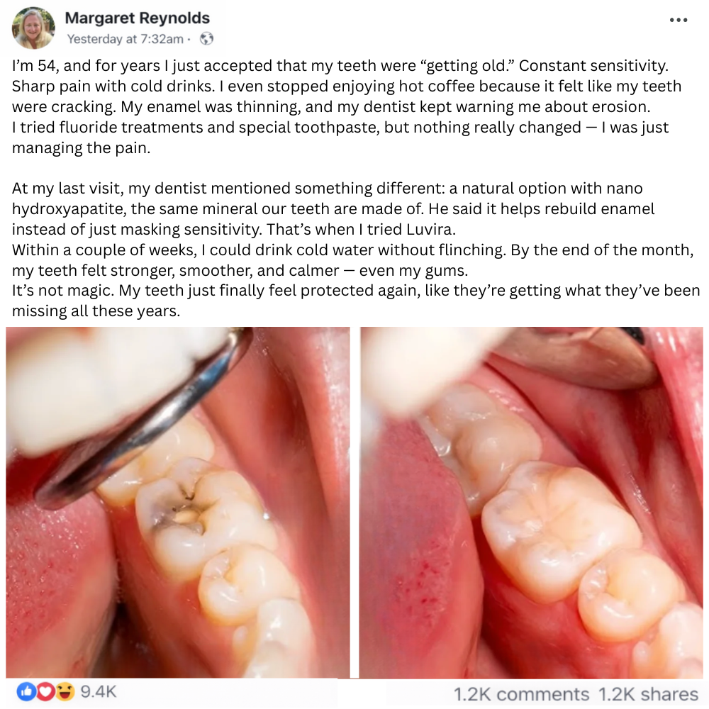The height and width of the screenshot is (709, 709).
Task: Click the 'Yesterday at 7:32am' timestamp
Action: [x=125, y=39]
